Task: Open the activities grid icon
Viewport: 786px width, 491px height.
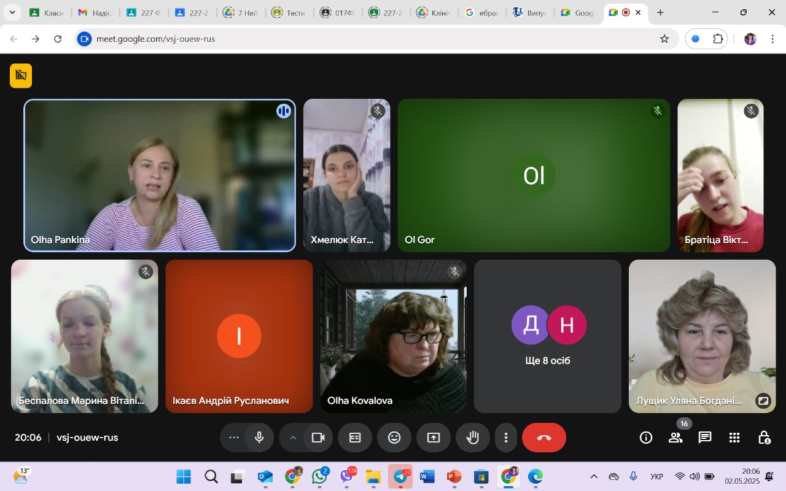Action: click(x=734, y=438)
